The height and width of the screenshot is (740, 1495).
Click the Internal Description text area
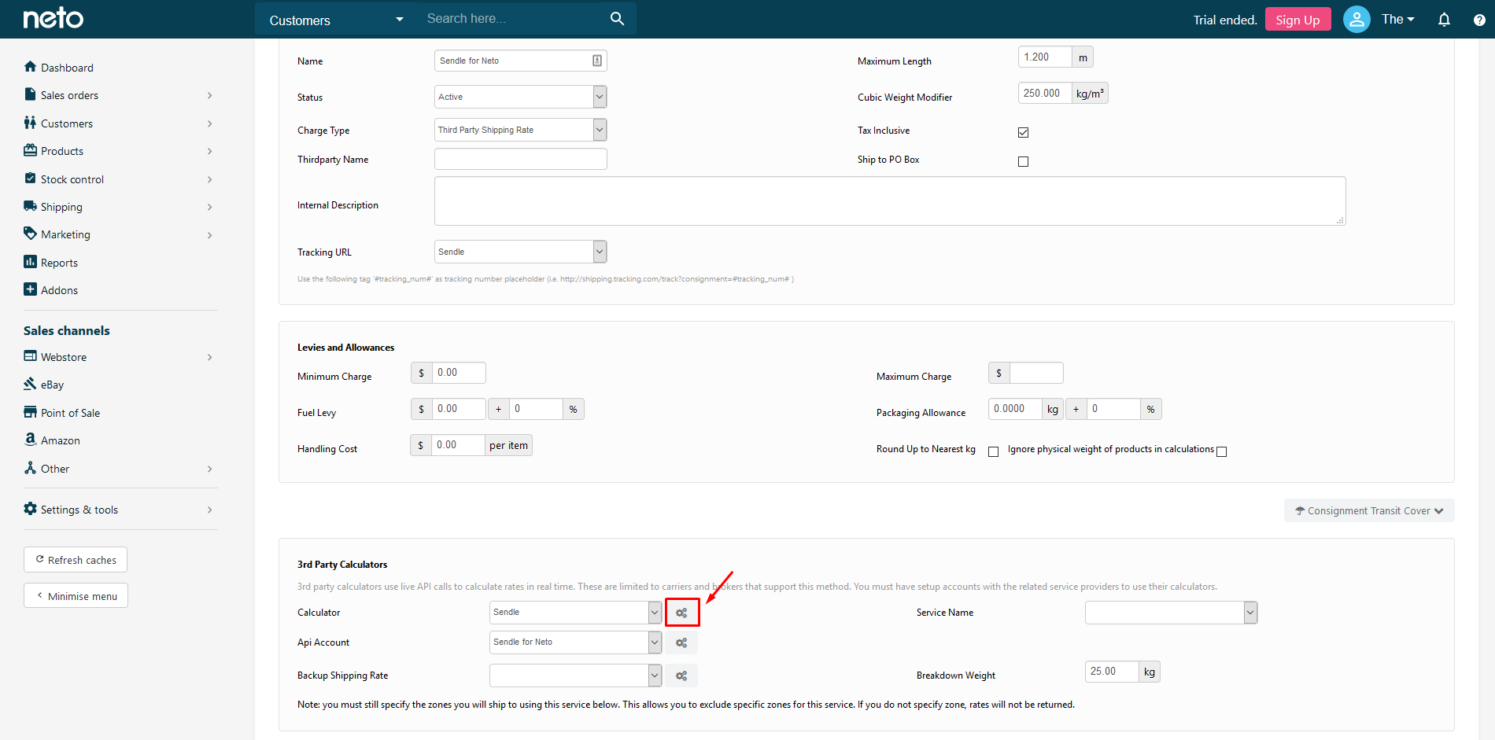pos(890,201)
